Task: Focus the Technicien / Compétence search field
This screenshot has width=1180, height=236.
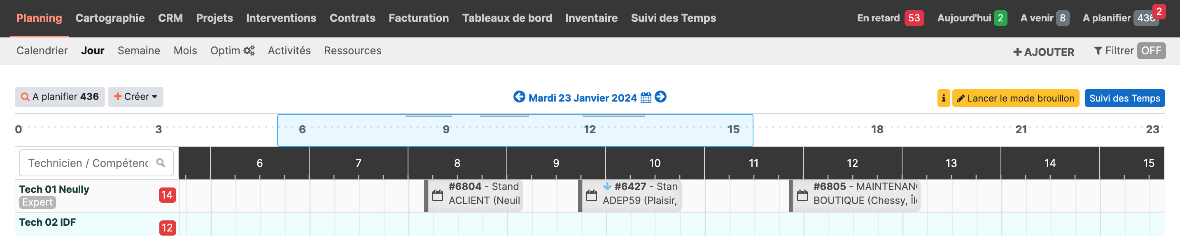Action: click(x=96, y=163)
